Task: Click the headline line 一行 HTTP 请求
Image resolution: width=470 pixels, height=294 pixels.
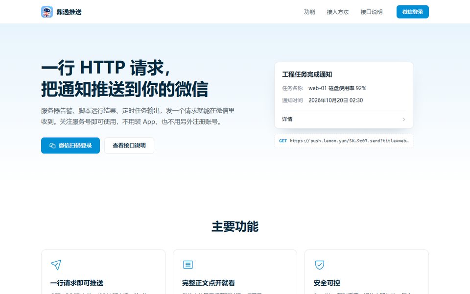Action: click(x=106, y=67)
